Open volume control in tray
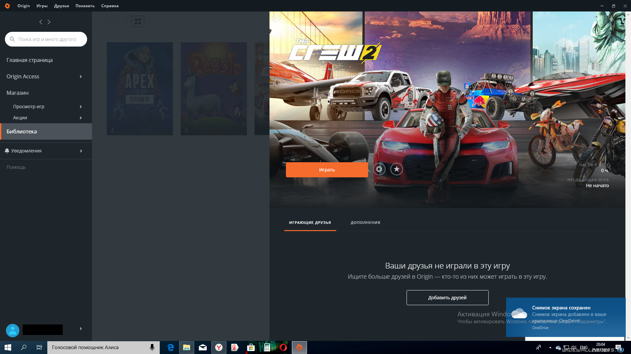The height and width of the screenshot is (354, 631). (x=574, y=347)
